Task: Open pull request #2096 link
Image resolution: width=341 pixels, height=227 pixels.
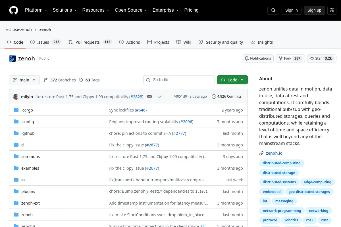Action: (x=186, y=122)
